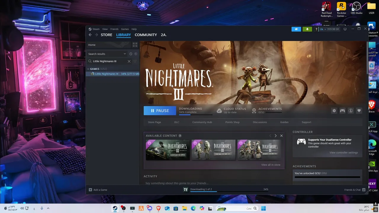Open controller layout icon for game
The height and width of the screenshot is (213, 379).
342,111
